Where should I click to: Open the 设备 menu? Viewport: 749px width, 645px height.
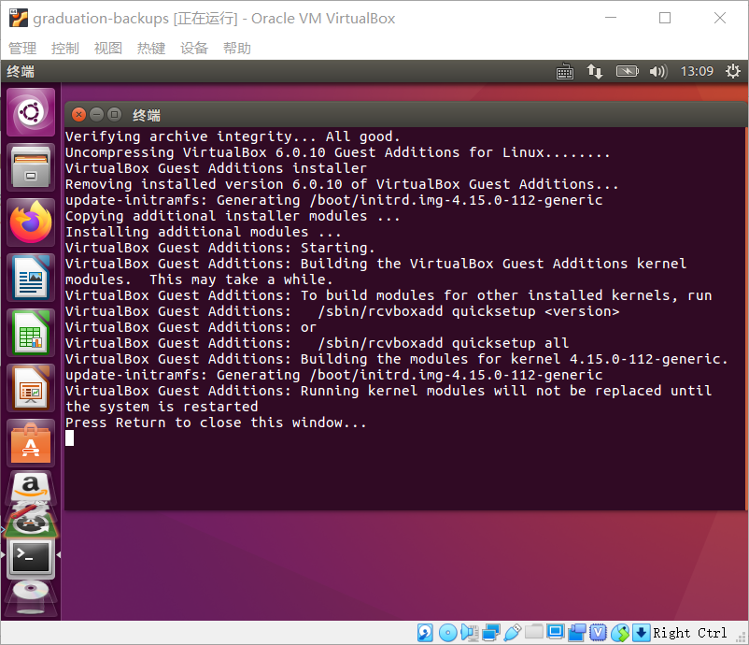tap(194, 49)
